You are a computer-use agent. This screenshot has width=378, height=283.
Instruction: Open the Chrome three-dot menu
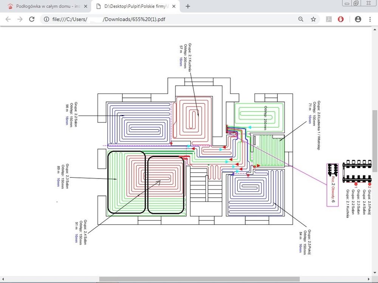(370, 19)
